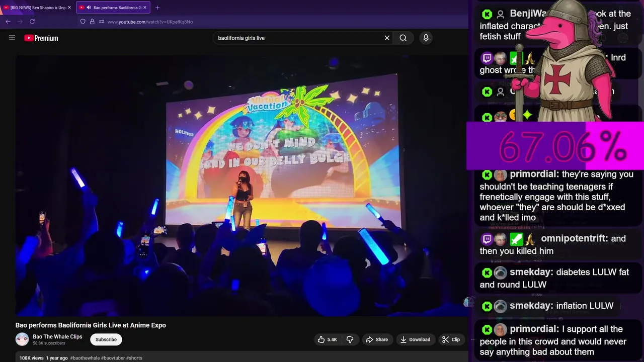Open a new browser tab
The width and height of the screenshot is (644, 362).
(157, 8)
